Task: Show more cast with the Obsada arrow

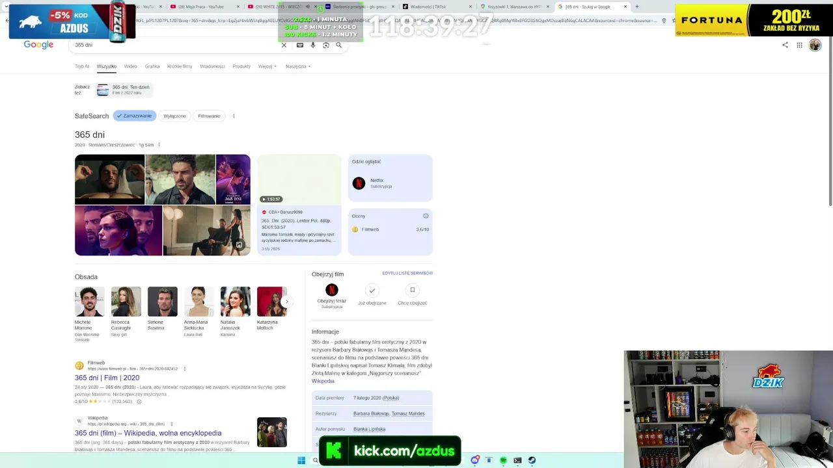Action: [286, 301]
